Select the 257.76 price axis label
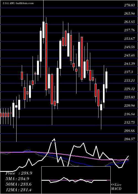Screen dimensions: 138x194 (x=129, y=30)
